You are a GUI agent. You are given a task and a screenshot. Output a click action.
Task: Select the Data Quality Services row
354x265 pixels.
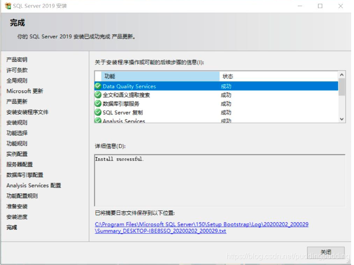(216, 86)
